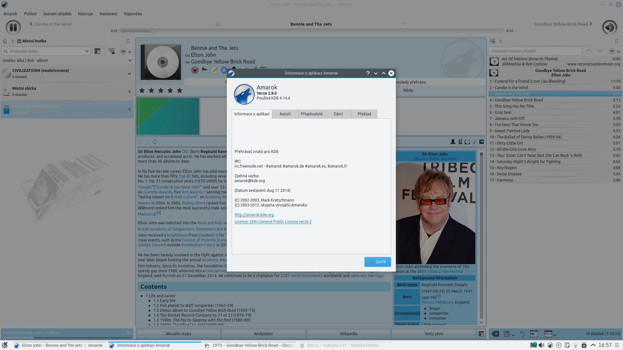The width and height of the screenshot is (623, 350).
Task: Open the Amarok menu
Action: 10,14
